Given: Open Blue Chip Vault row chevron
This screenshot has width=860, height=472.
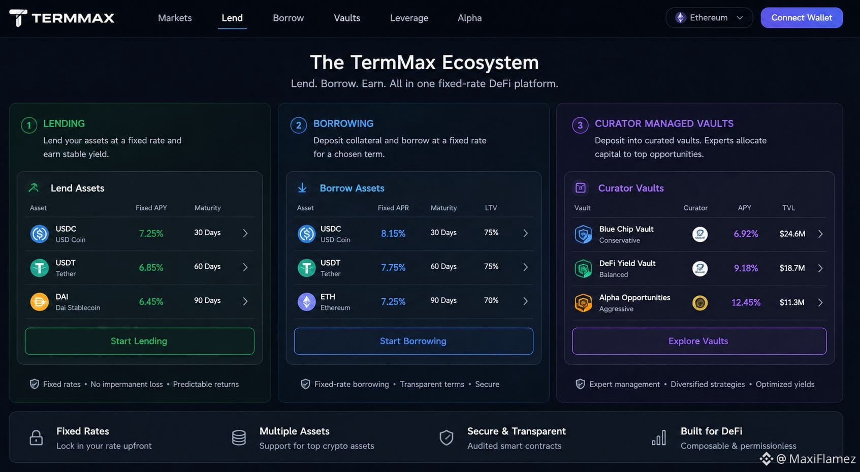Looking at the screenshot, I should [820, 234].
